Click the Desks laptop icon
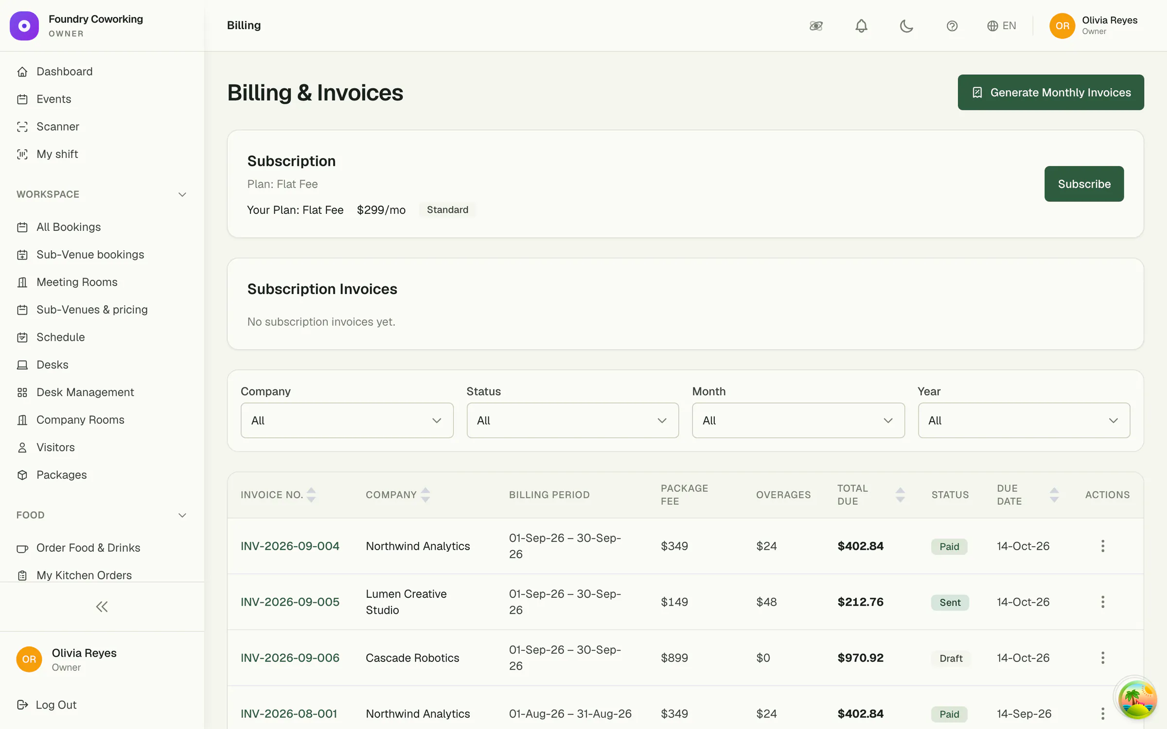Image resolution: width=1167 pixels, height=729 pixels. [22, 365]
